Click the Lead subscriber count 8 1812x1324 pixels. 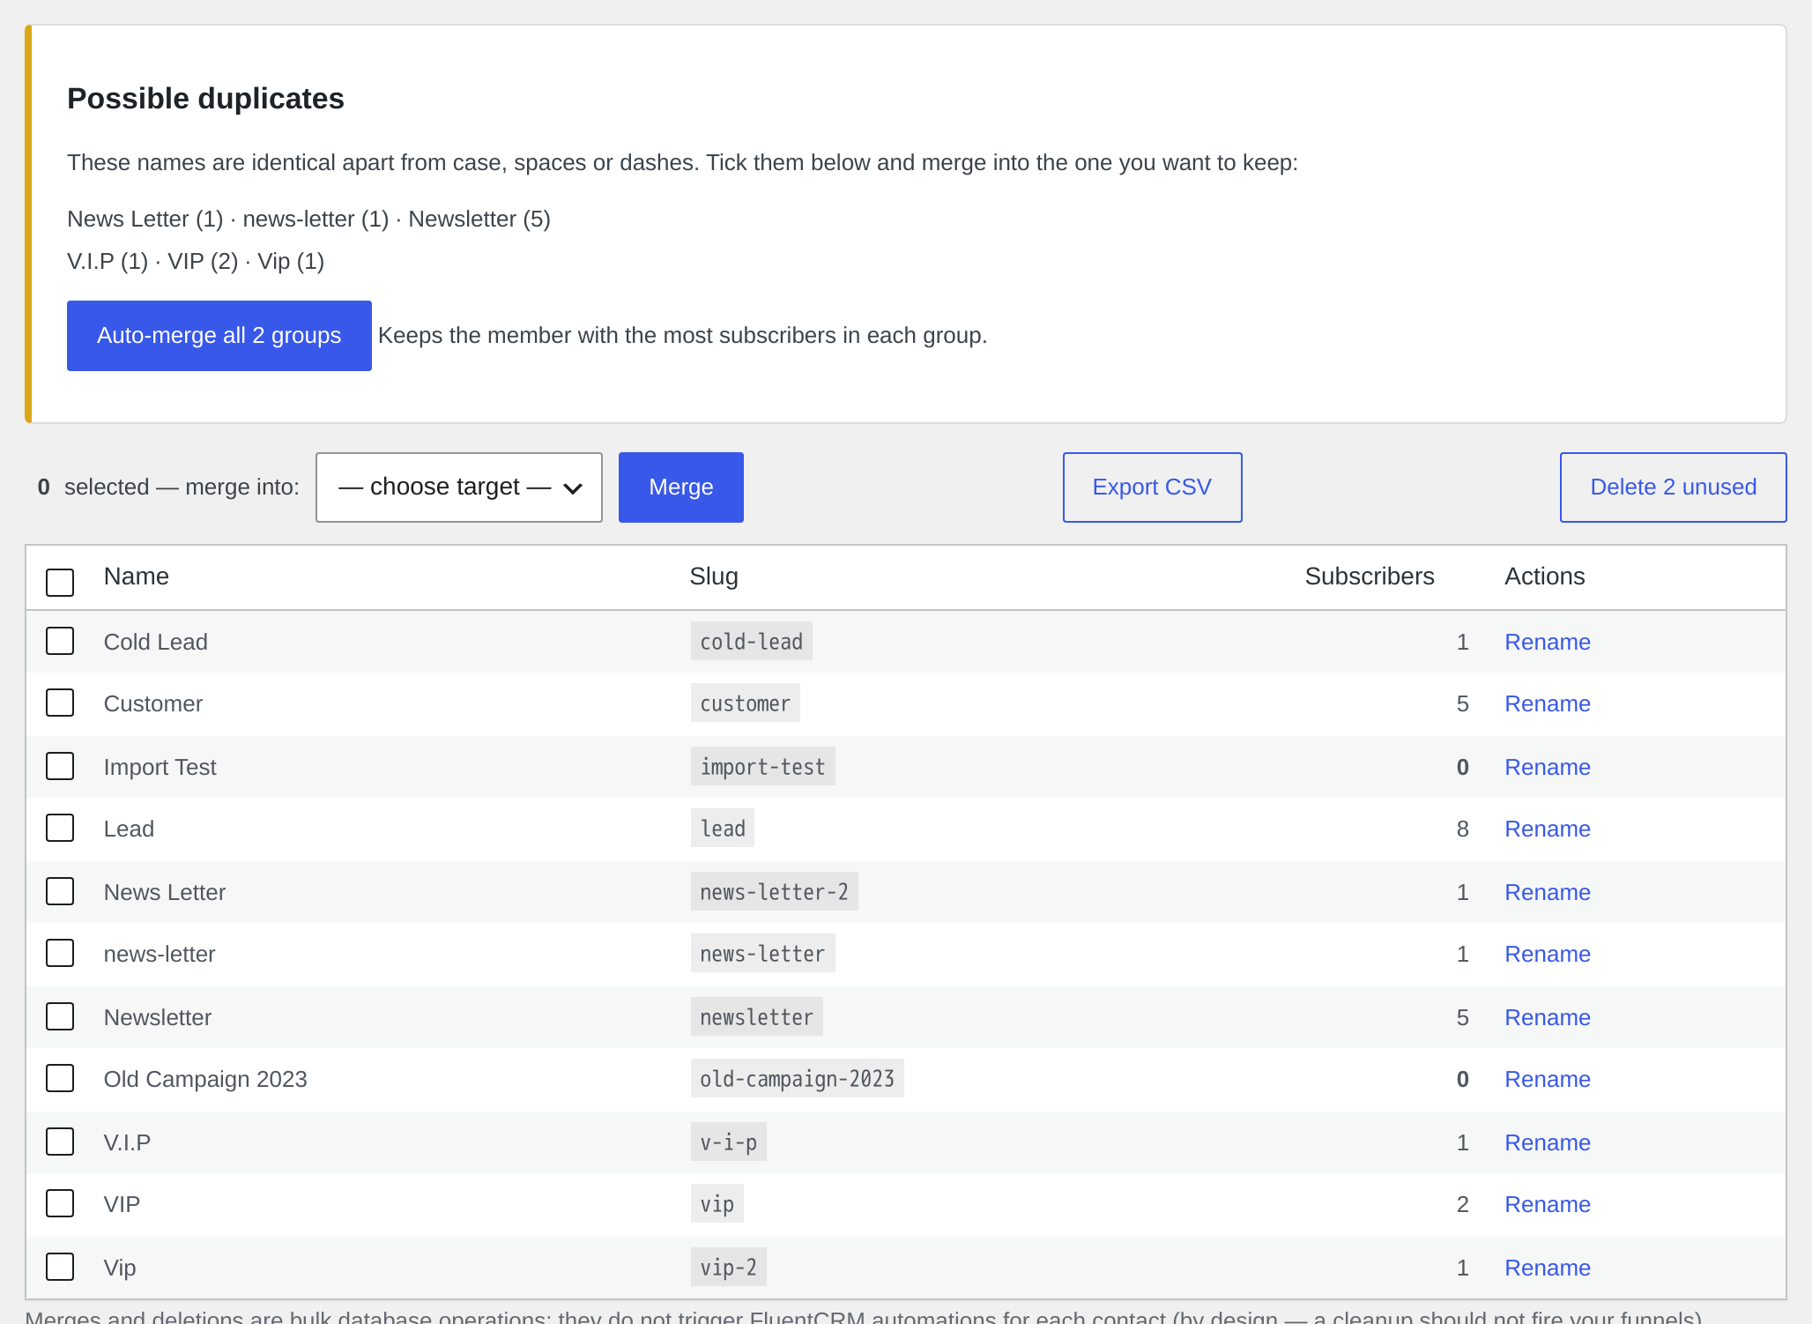tap(1462, 829)
